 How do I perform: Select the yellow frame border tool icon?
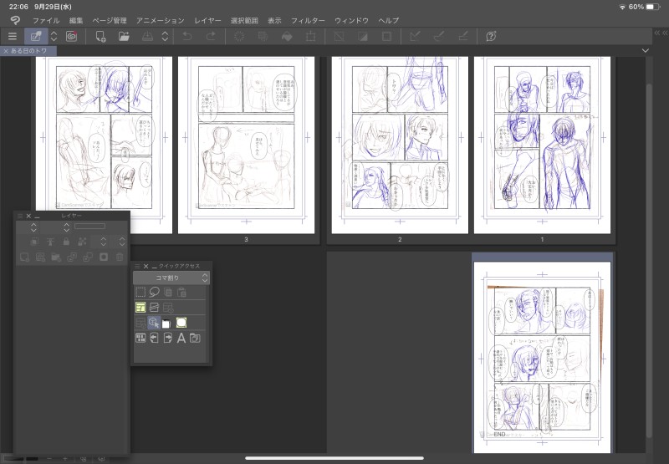(140, 307)
